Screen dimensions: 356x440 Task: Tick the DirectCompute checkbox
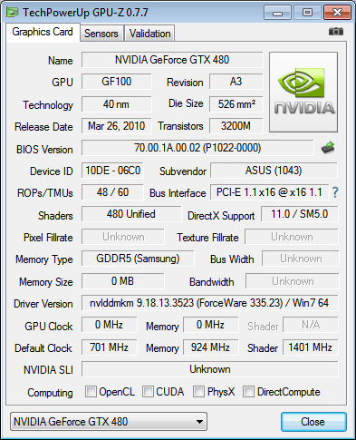tap(248, 391)
